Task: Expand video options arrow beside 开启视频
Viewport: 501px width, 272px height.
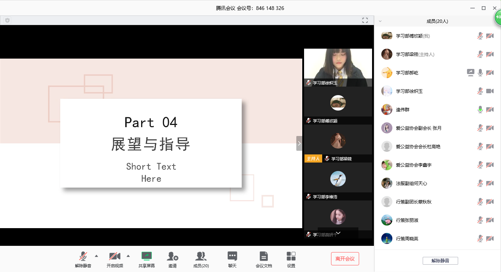Action: point(128,256)
